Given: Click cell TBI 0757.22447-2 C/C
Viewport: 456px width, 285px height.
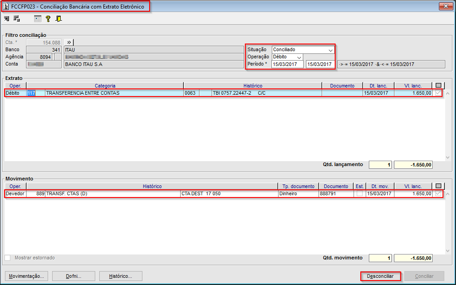Looking at the screenshot, I should pyautogui.click(x=267, y=93).
